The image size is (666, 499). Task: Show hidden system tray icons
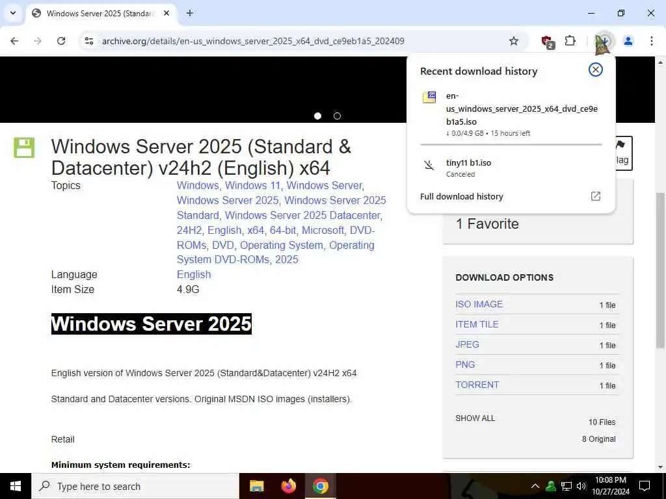(535, 486)
